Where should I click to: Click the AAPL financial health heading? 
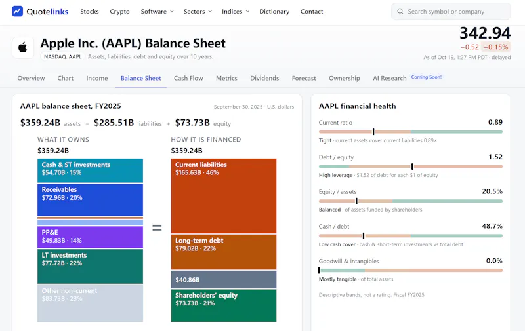click(x=357, y=106)
